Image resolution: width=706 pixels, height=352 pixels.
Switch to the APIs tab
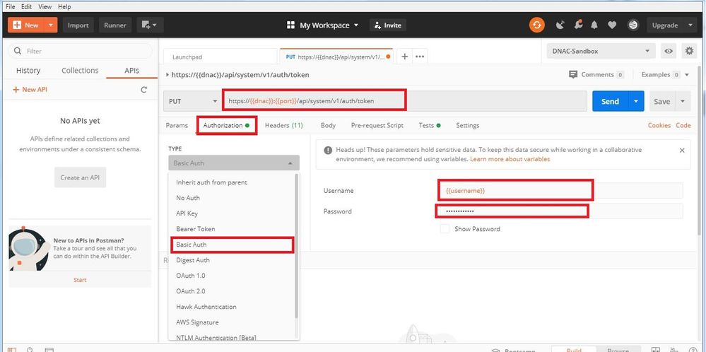point(131,70)
